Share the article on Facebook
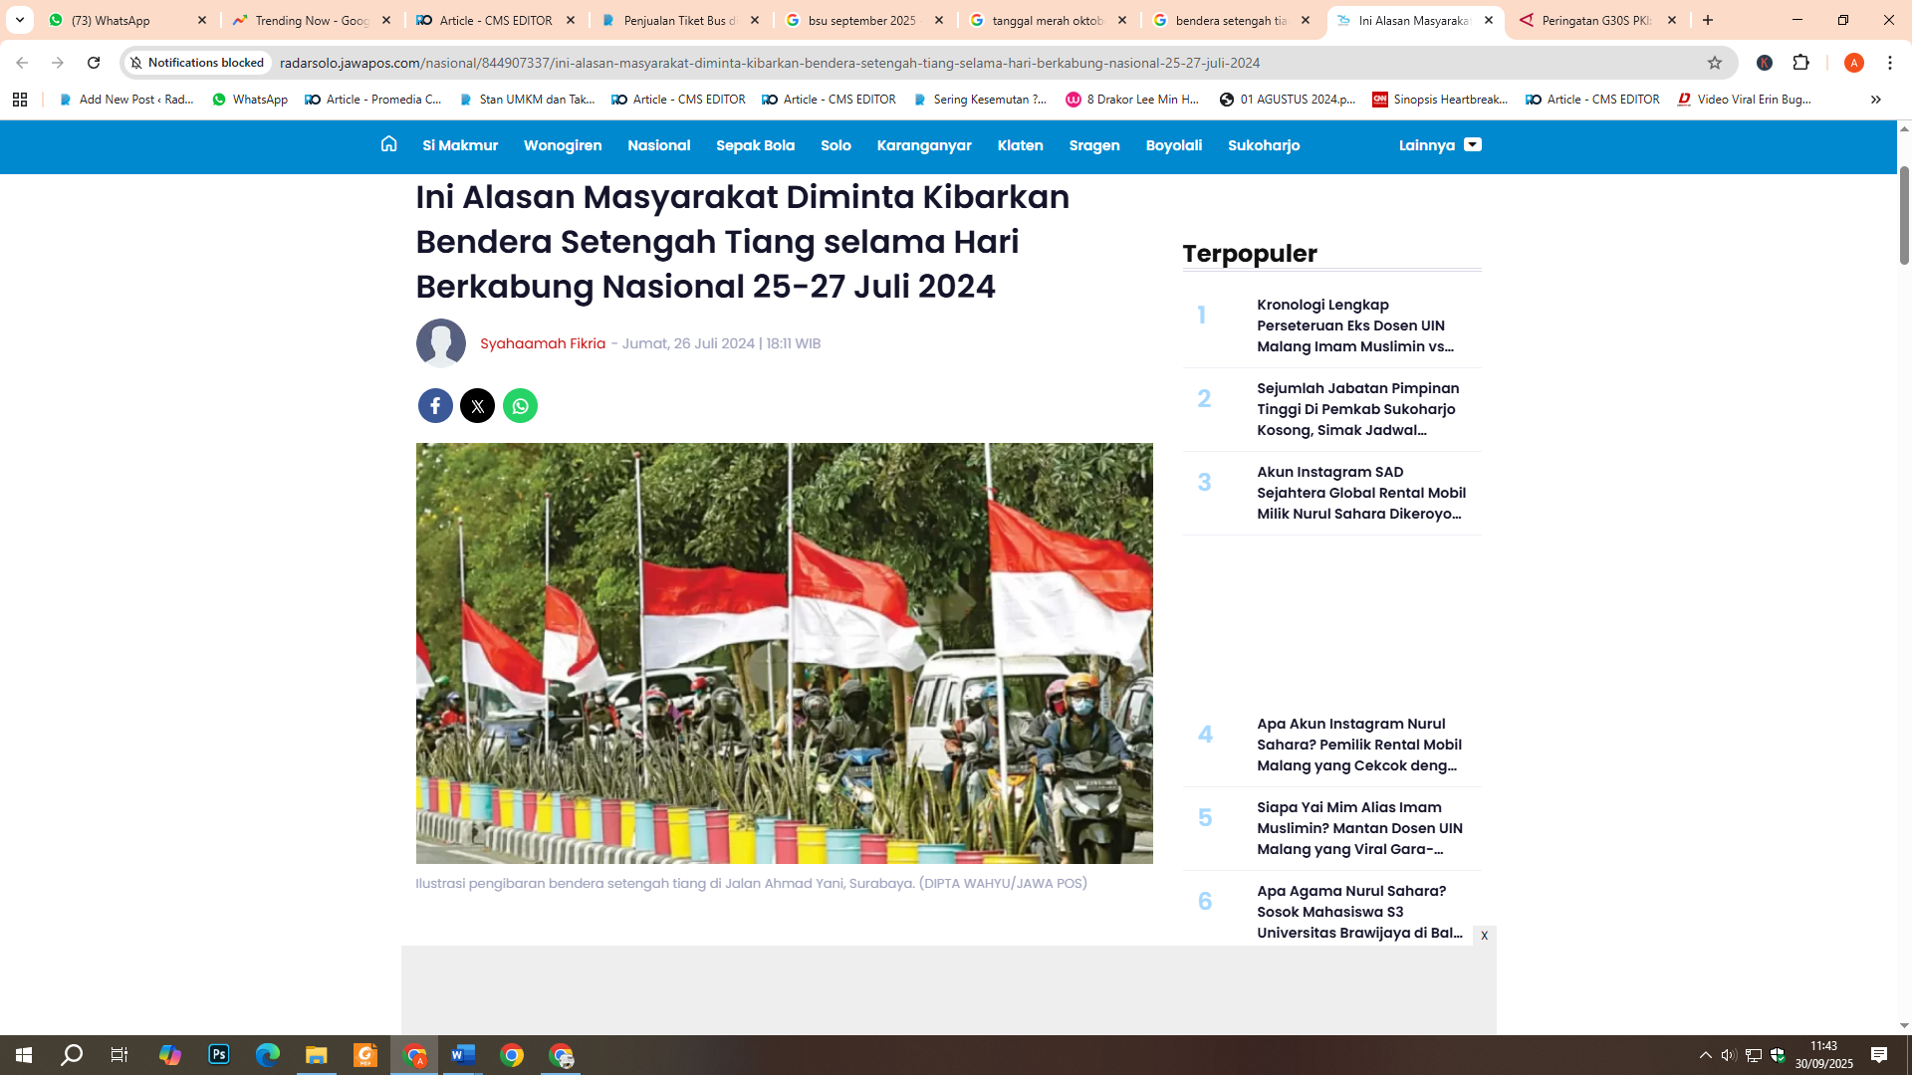 pos(435,405)
